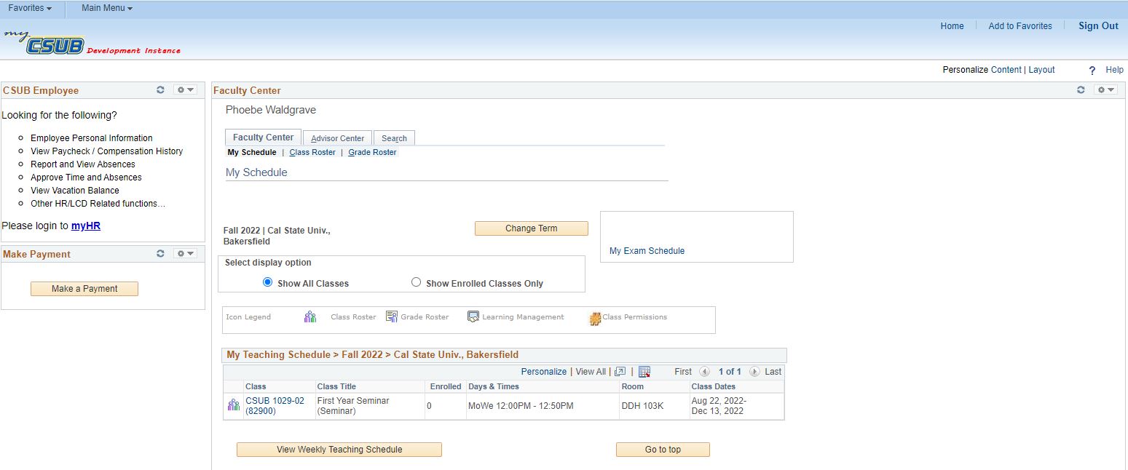Screen dimensions: 1128x470
Task: Click the pop-out new window icon in teaching schedule
Action: (x=620, y=372)
